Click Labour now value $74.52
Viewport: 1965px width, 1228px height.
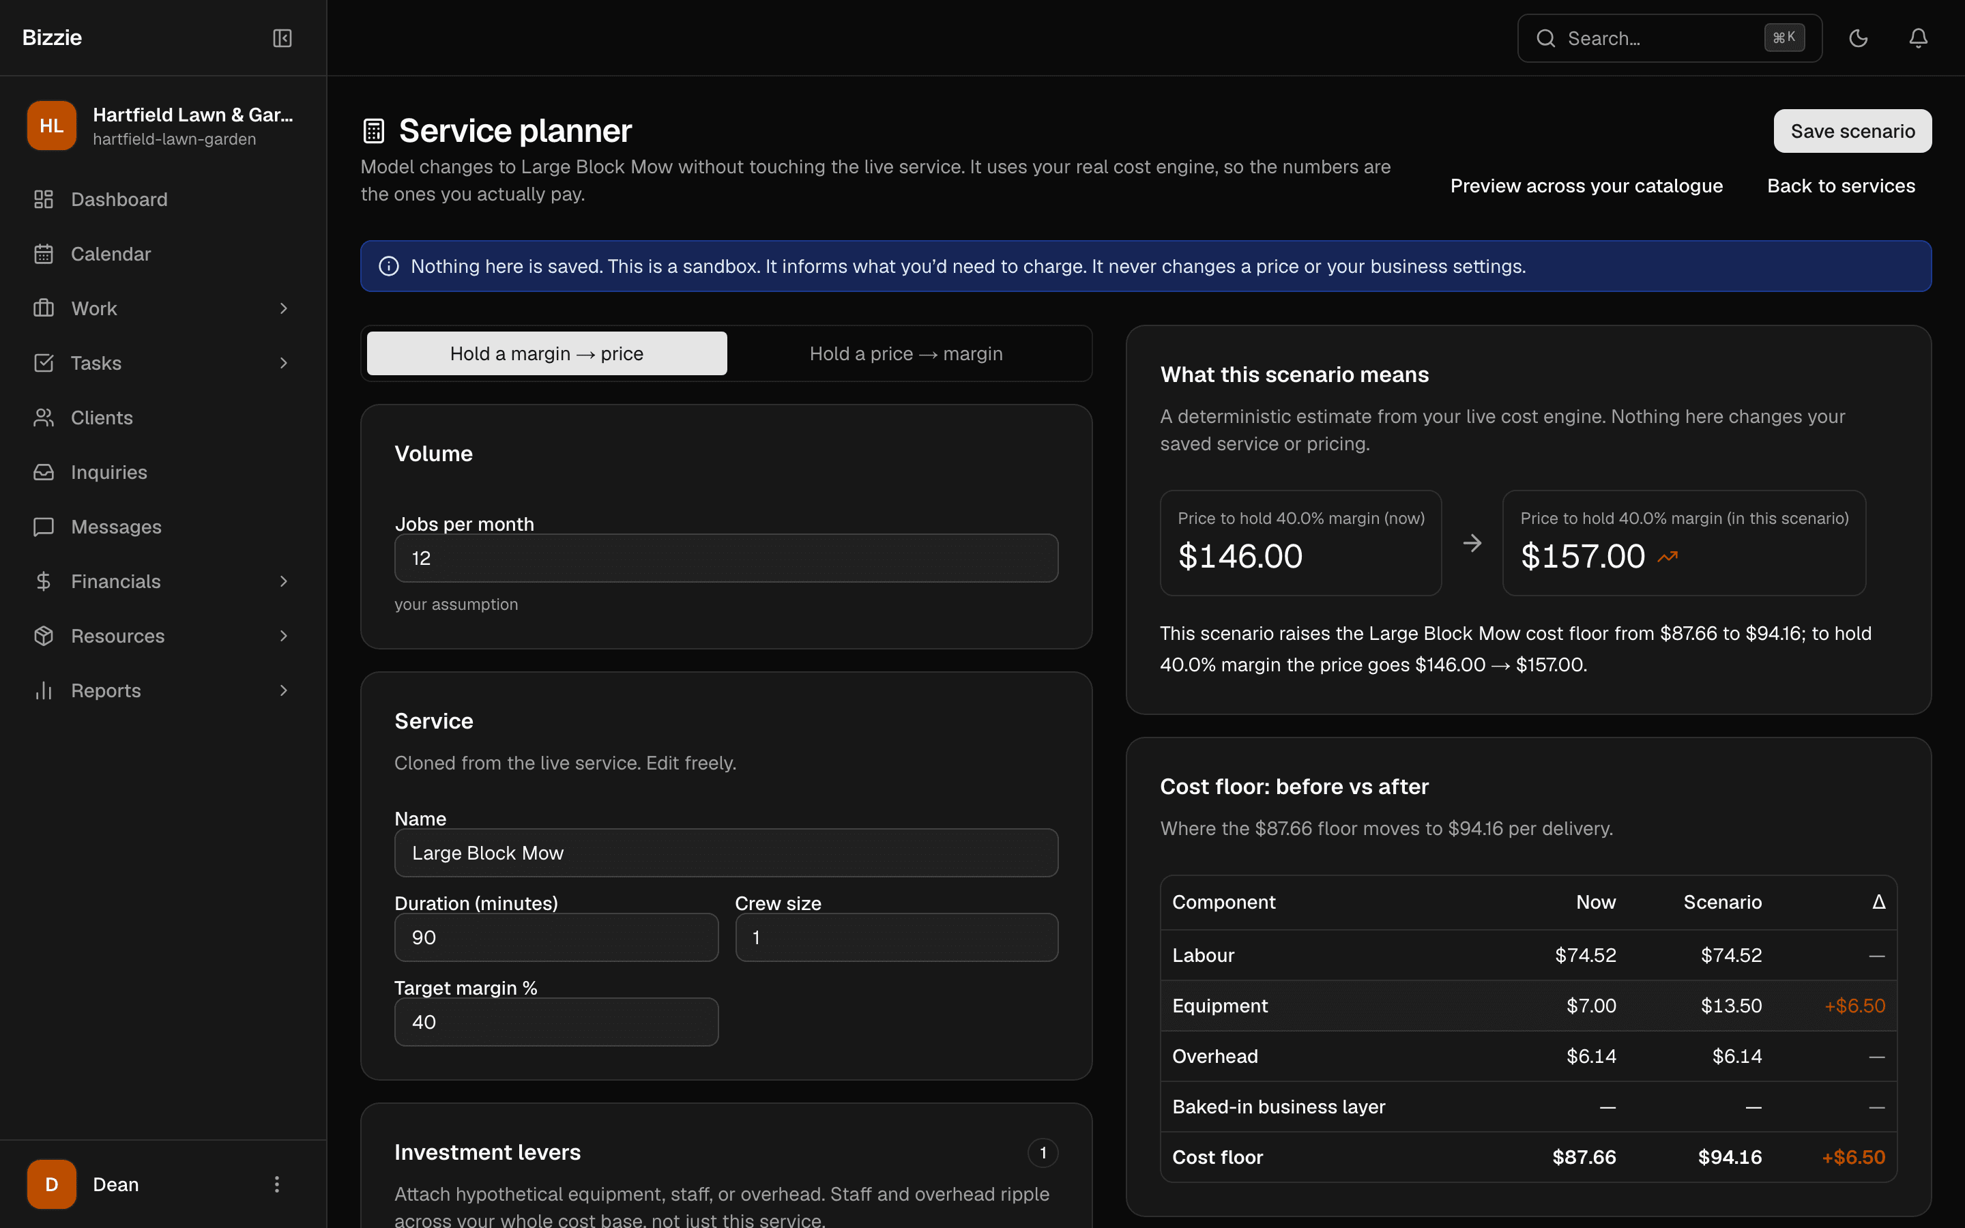coord(1585,955)
